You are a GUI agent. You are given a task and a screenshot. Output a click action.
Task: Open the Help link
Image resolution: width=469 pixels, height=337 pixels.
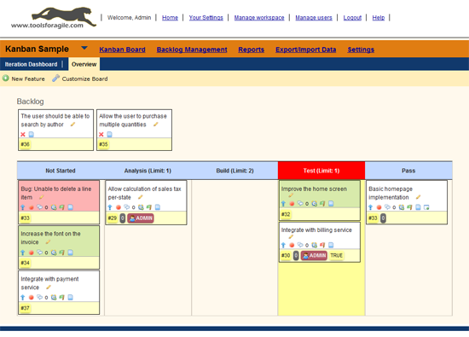click(x=379, y=17)
